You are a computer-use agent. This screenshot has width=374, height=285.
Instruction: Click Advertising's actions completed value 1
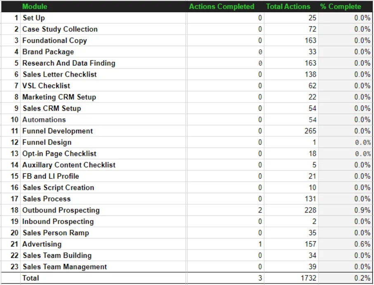[260, 244]
